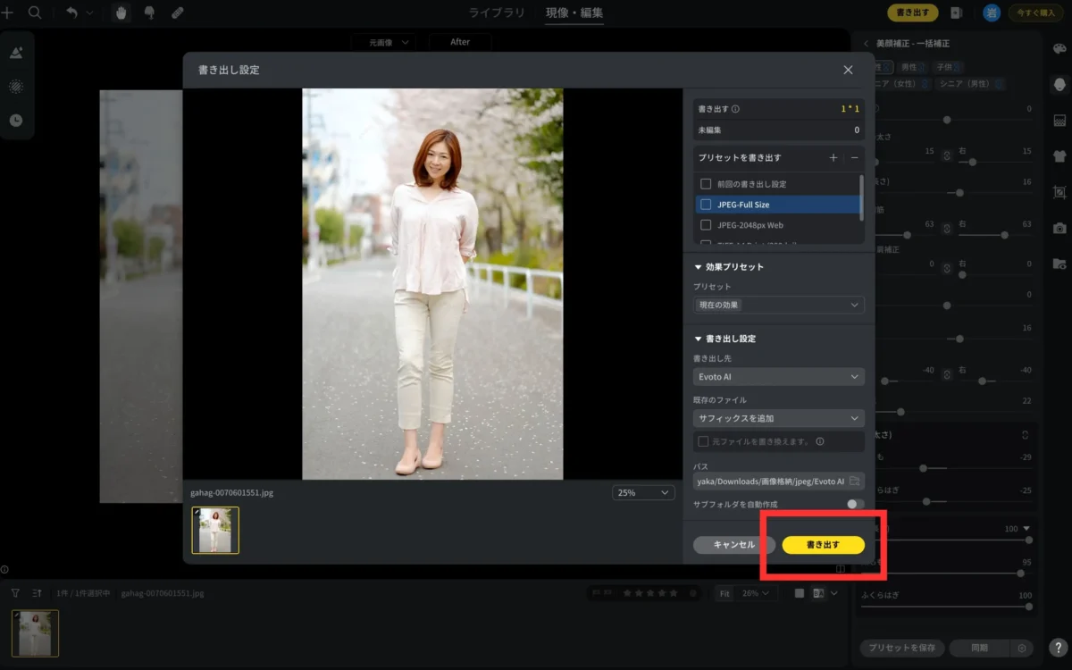Open the undo history dropdown arrow

point(89,13)
